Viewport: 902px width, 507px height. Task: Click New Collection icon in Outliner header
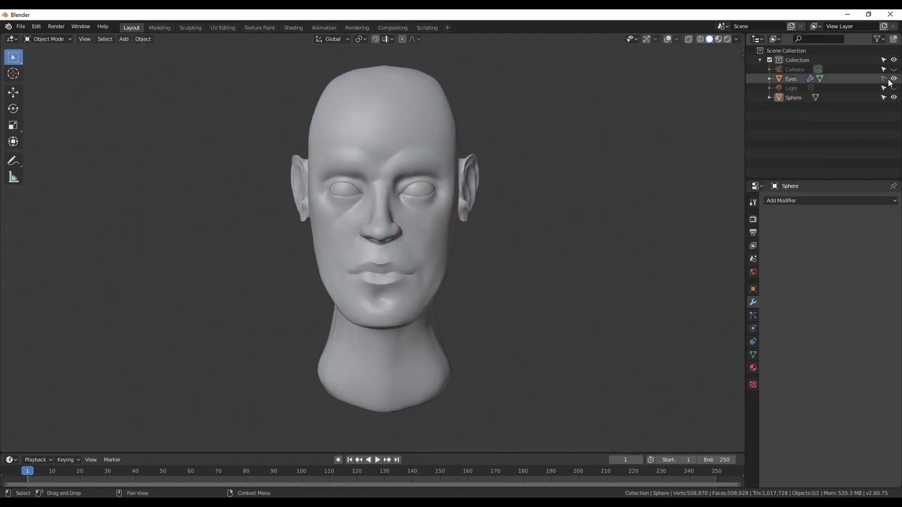894,39
